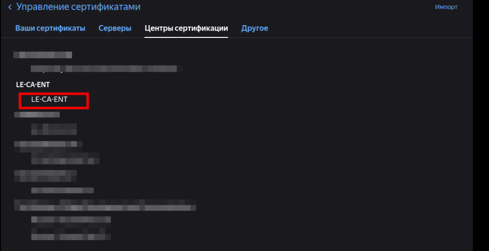The image size is (489, 251).
Task: Open the LE-CA-ENT certificate in the red box
Action: (x=49, y=100)
